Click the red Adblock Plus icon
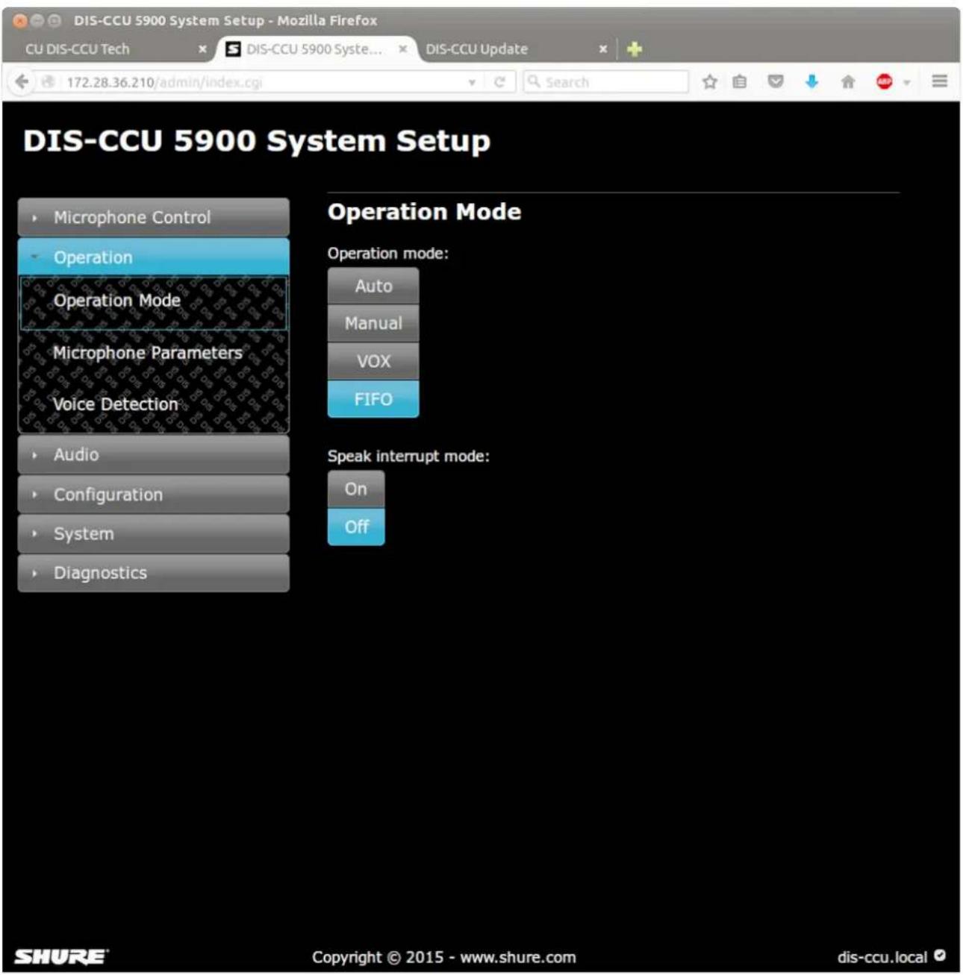The height and width of the screenshot is (975, 963). pos(885,82)
